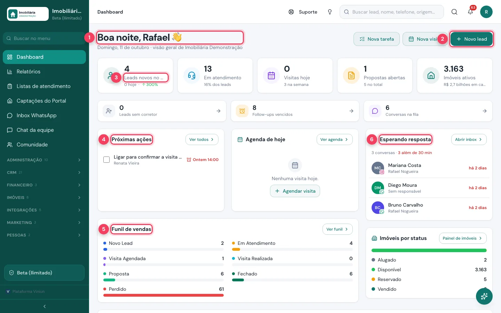501x313 pixels.
Task: Open the Abrir inbox link
Action: [x=469, y=139]
